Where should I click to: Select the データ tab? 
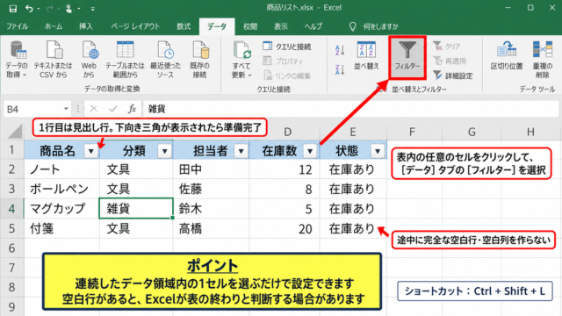(x=217, y=26)
